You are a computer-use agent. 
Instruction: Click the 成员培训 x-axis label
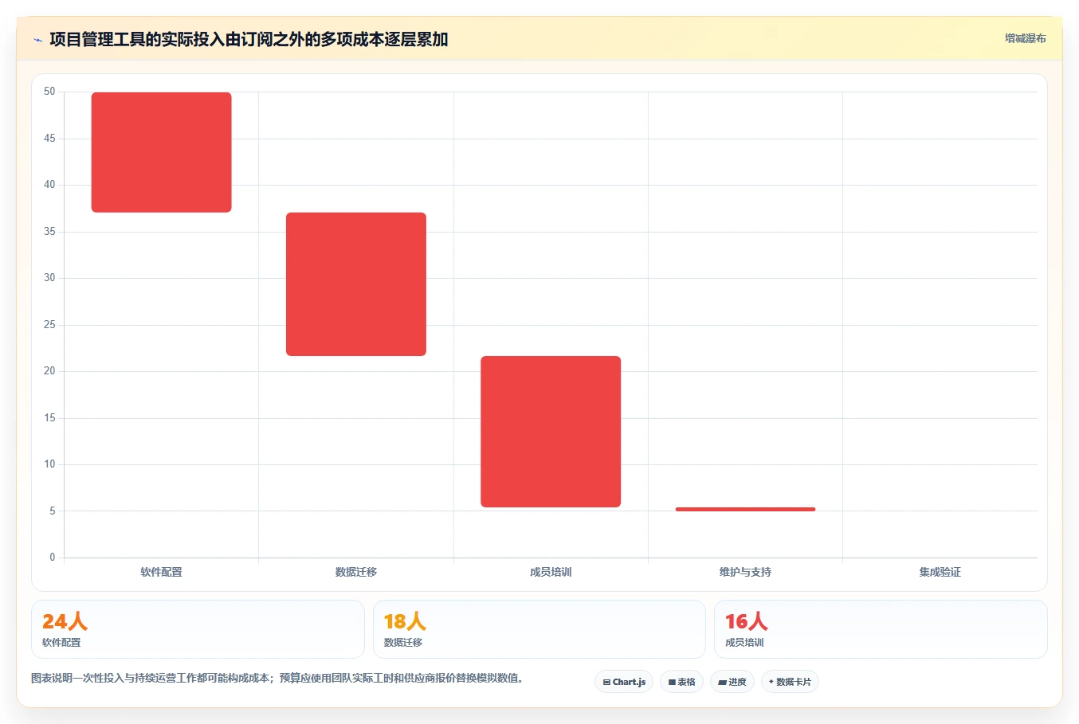point(551,572)
